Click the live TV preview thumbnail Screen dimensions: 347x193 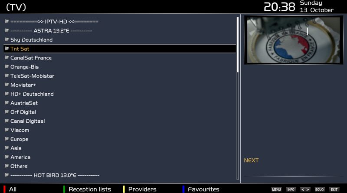coord(294,40)
